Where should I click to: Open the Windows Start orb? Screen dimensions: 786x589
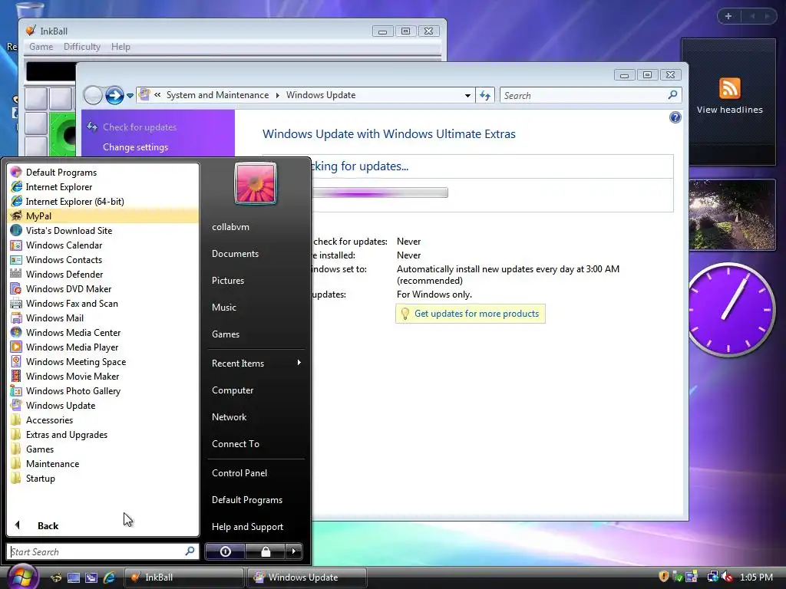tap(21, 576)
